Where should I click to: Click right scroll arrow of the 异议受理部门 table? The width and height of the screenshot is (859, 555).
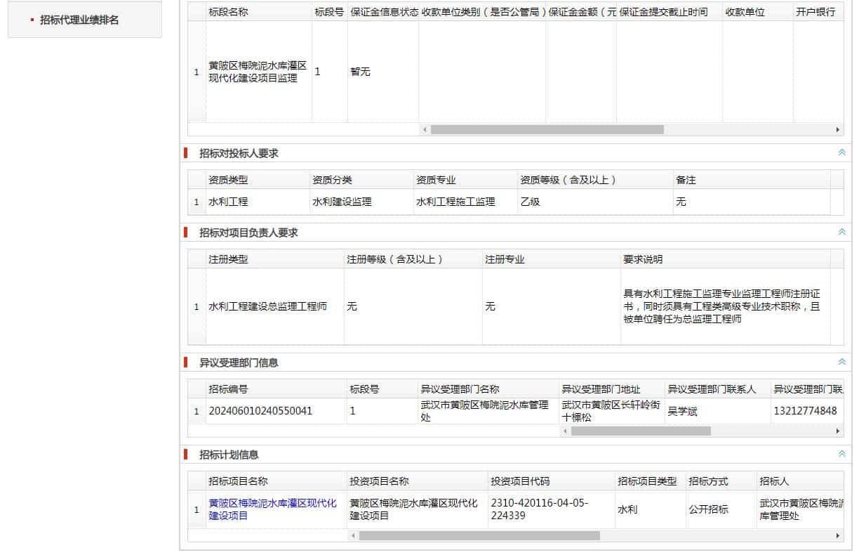pyautogui.click(x=838, y=431)
